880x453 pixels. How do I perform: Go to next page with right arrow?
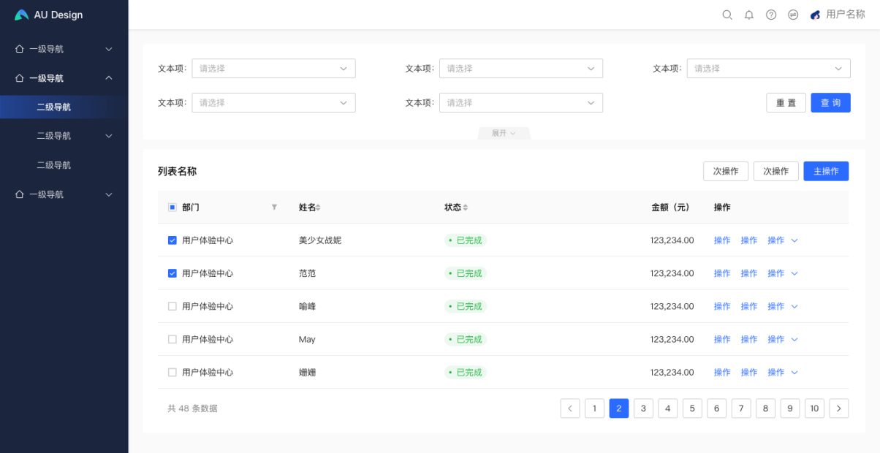tap(839, 408)
